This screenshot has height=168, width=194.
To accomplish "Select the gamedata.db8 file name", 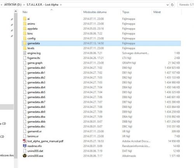I will 36,107.
